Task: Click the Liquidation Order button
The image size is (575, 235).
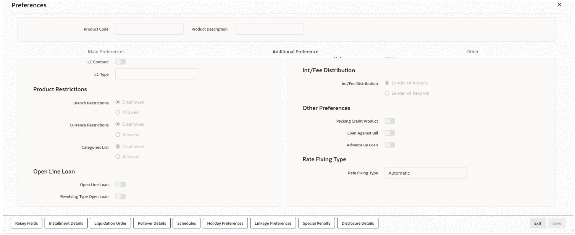Action: coord(110,223)
